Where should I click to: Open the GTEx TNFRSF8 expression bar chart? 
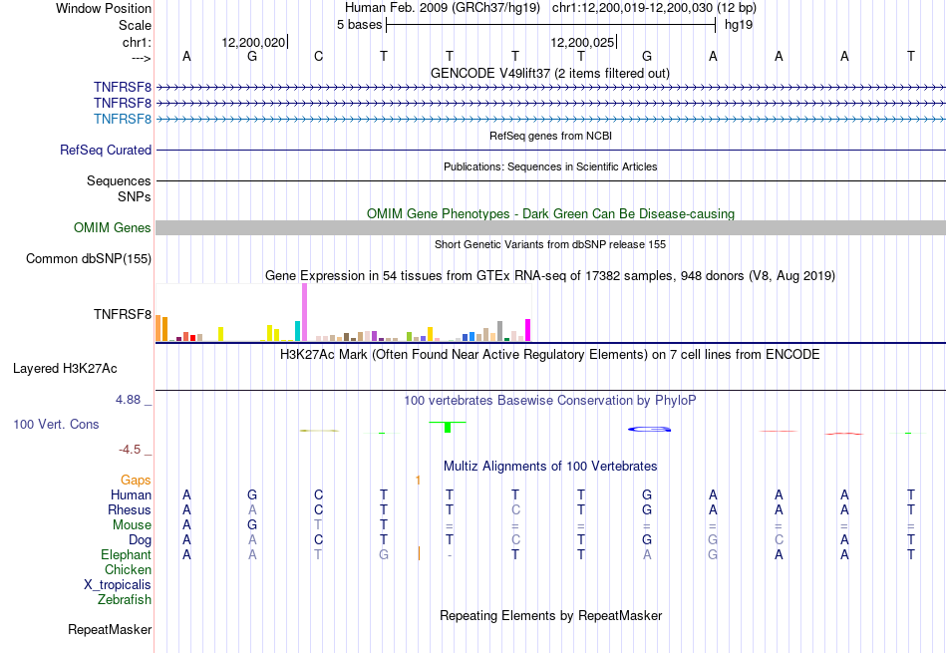point(343,313)
